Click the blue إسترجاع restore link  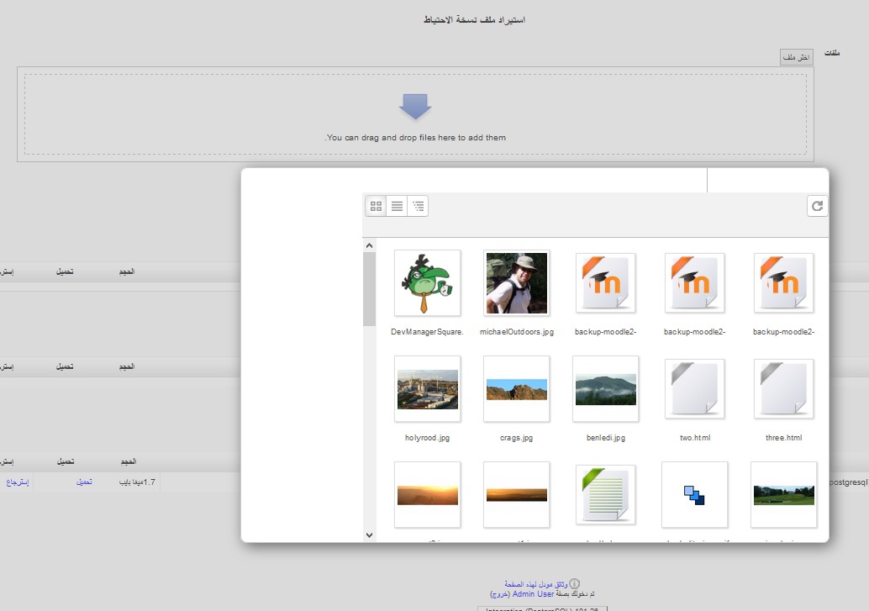[x=17, y=482]
